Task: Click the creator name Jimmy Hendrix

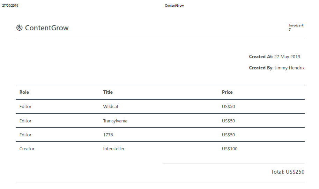Action: 289,68
